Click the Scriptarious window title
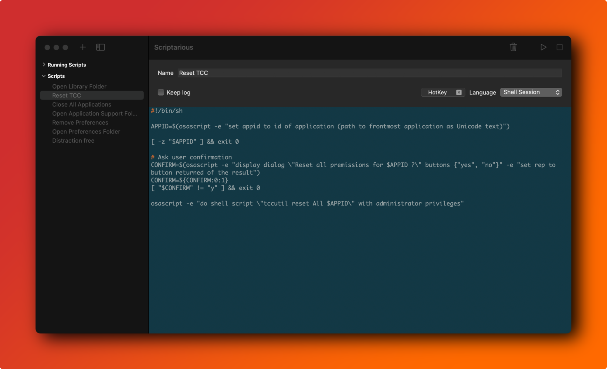 click(x=174, y=47)
